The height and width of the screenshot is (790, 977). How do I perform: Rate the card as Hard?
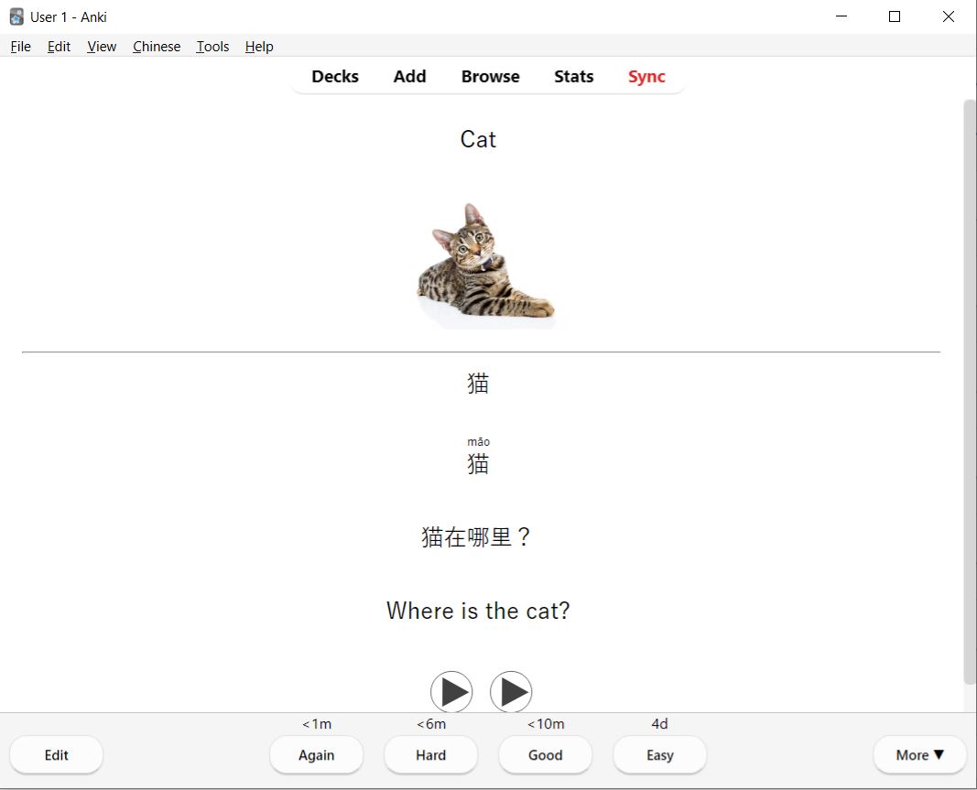click(x=431, y=755)
